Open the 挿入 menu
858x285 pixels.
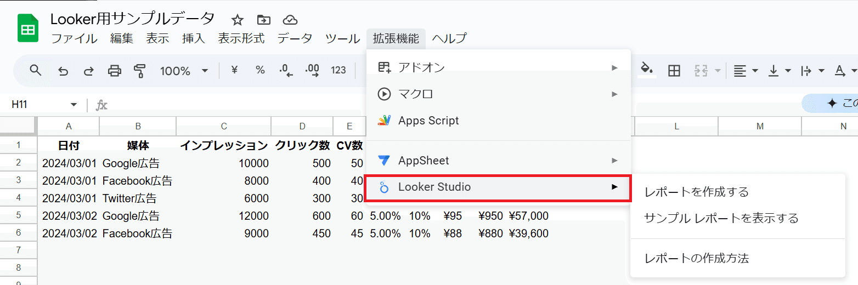pos(194,38)
